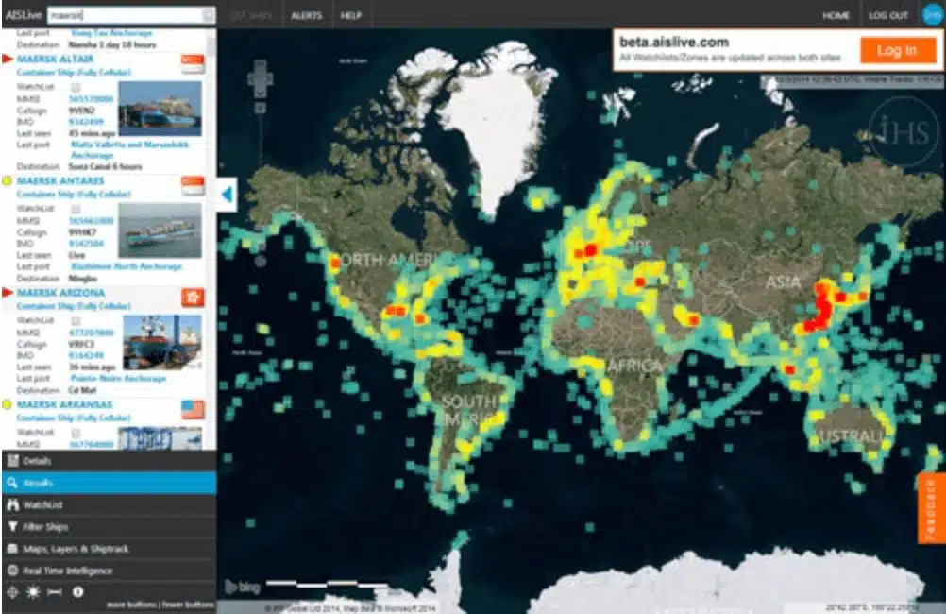The image size is (946, 614).
Task: Open the Vung Tau Anchorage link
Action: 111,33
